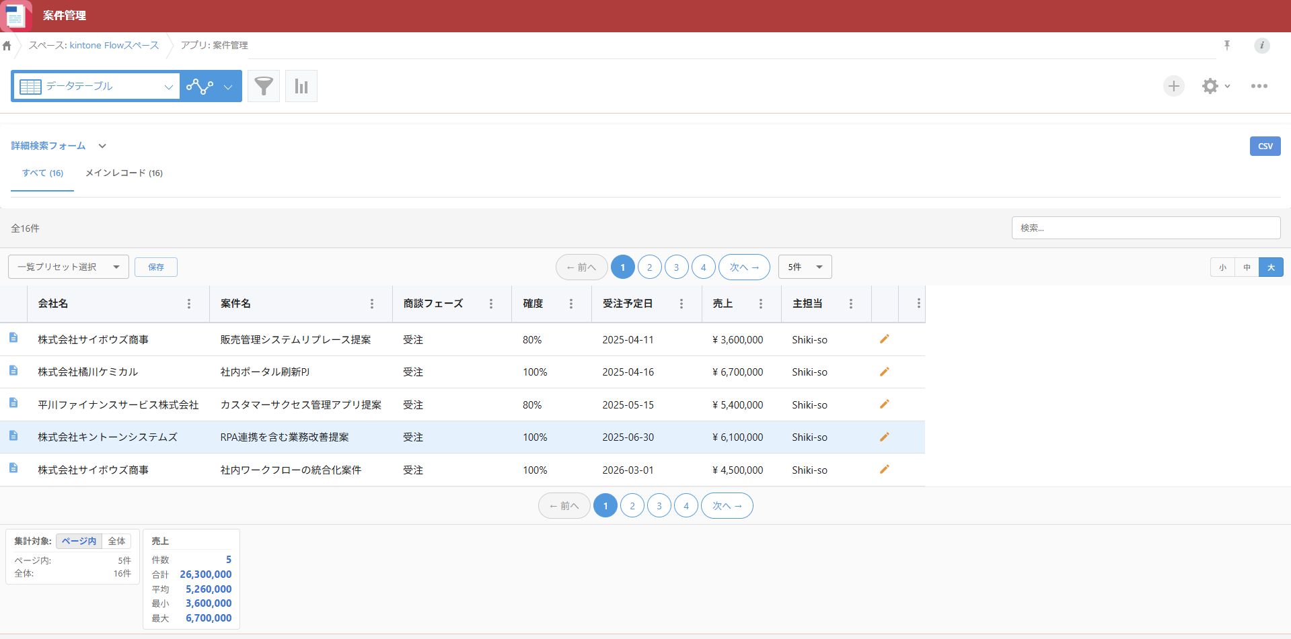Open the 売上 column menu
The width and height of the screenshot is (1291, 639).
coord(761,304)
